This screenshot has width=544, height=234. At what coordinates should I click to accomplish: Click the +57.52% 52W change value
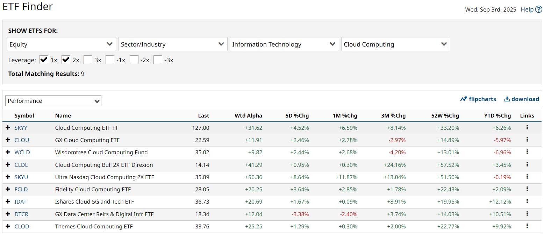point(448,165)
